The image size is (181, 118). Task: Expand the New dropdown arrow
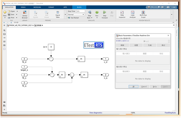tap(5, 18)
